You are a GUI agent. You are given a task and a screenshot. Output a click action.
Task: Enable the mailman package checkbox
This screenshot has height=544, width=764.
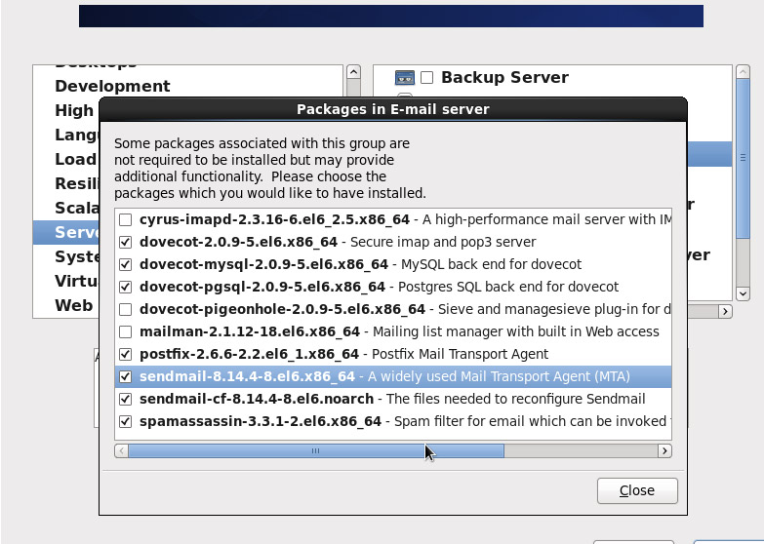point(125,332)
